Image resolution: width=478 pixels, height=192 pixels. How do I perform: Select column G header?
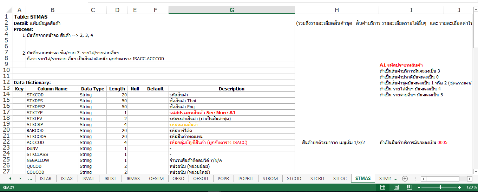pyautogui.click(x=231, y=10)
